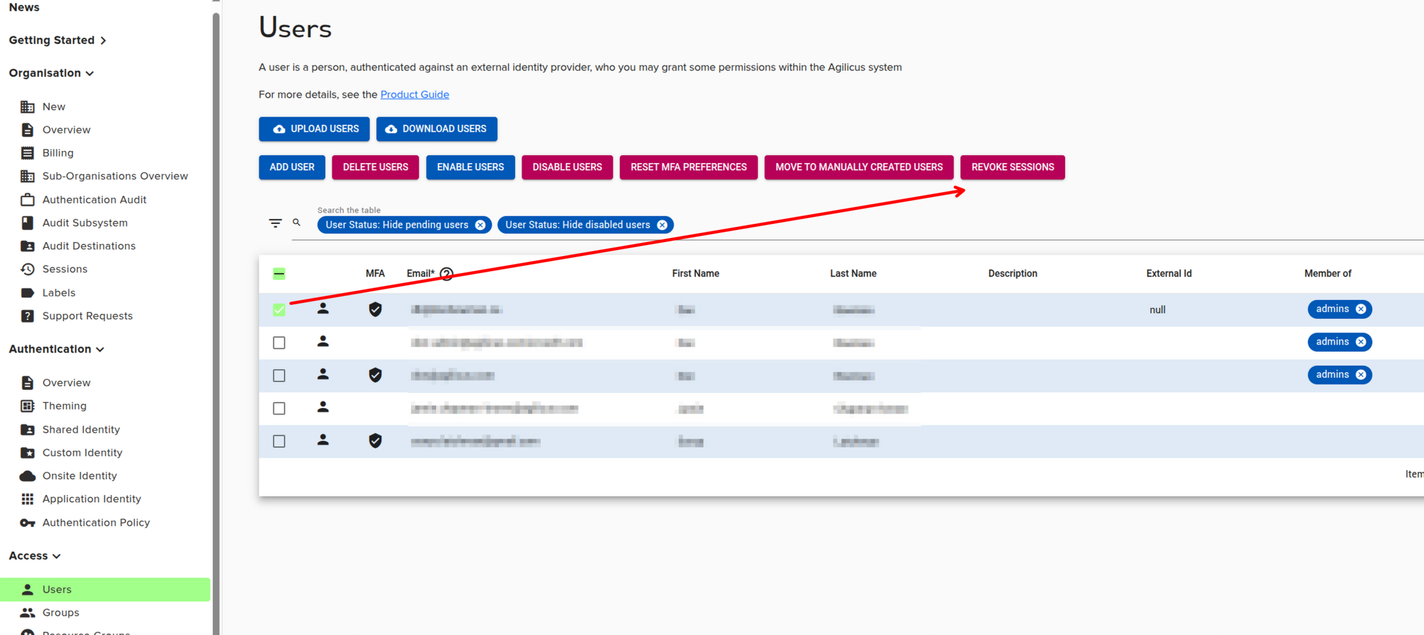This screenshot has height=635, width=1424.
Task: Toggle the select-all header checkbox
Action: pos(279,274)
